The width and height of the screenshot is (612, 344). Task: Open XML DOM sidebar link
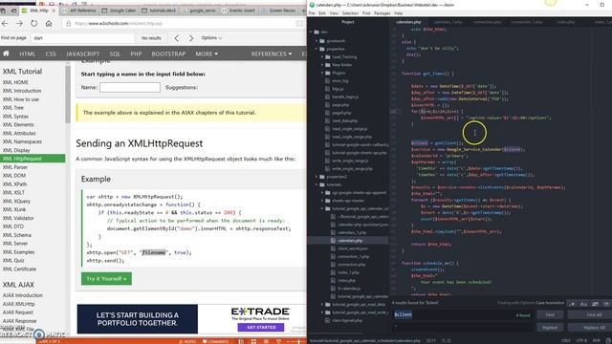[x=14, y=176]
